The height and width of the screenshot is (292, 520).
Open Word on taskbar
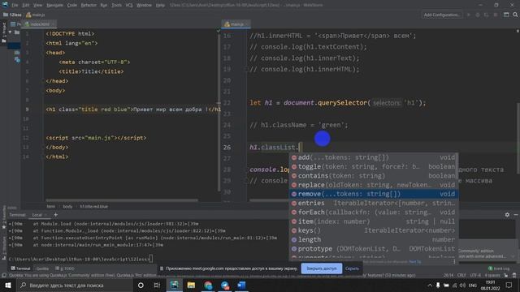point(242,285)
